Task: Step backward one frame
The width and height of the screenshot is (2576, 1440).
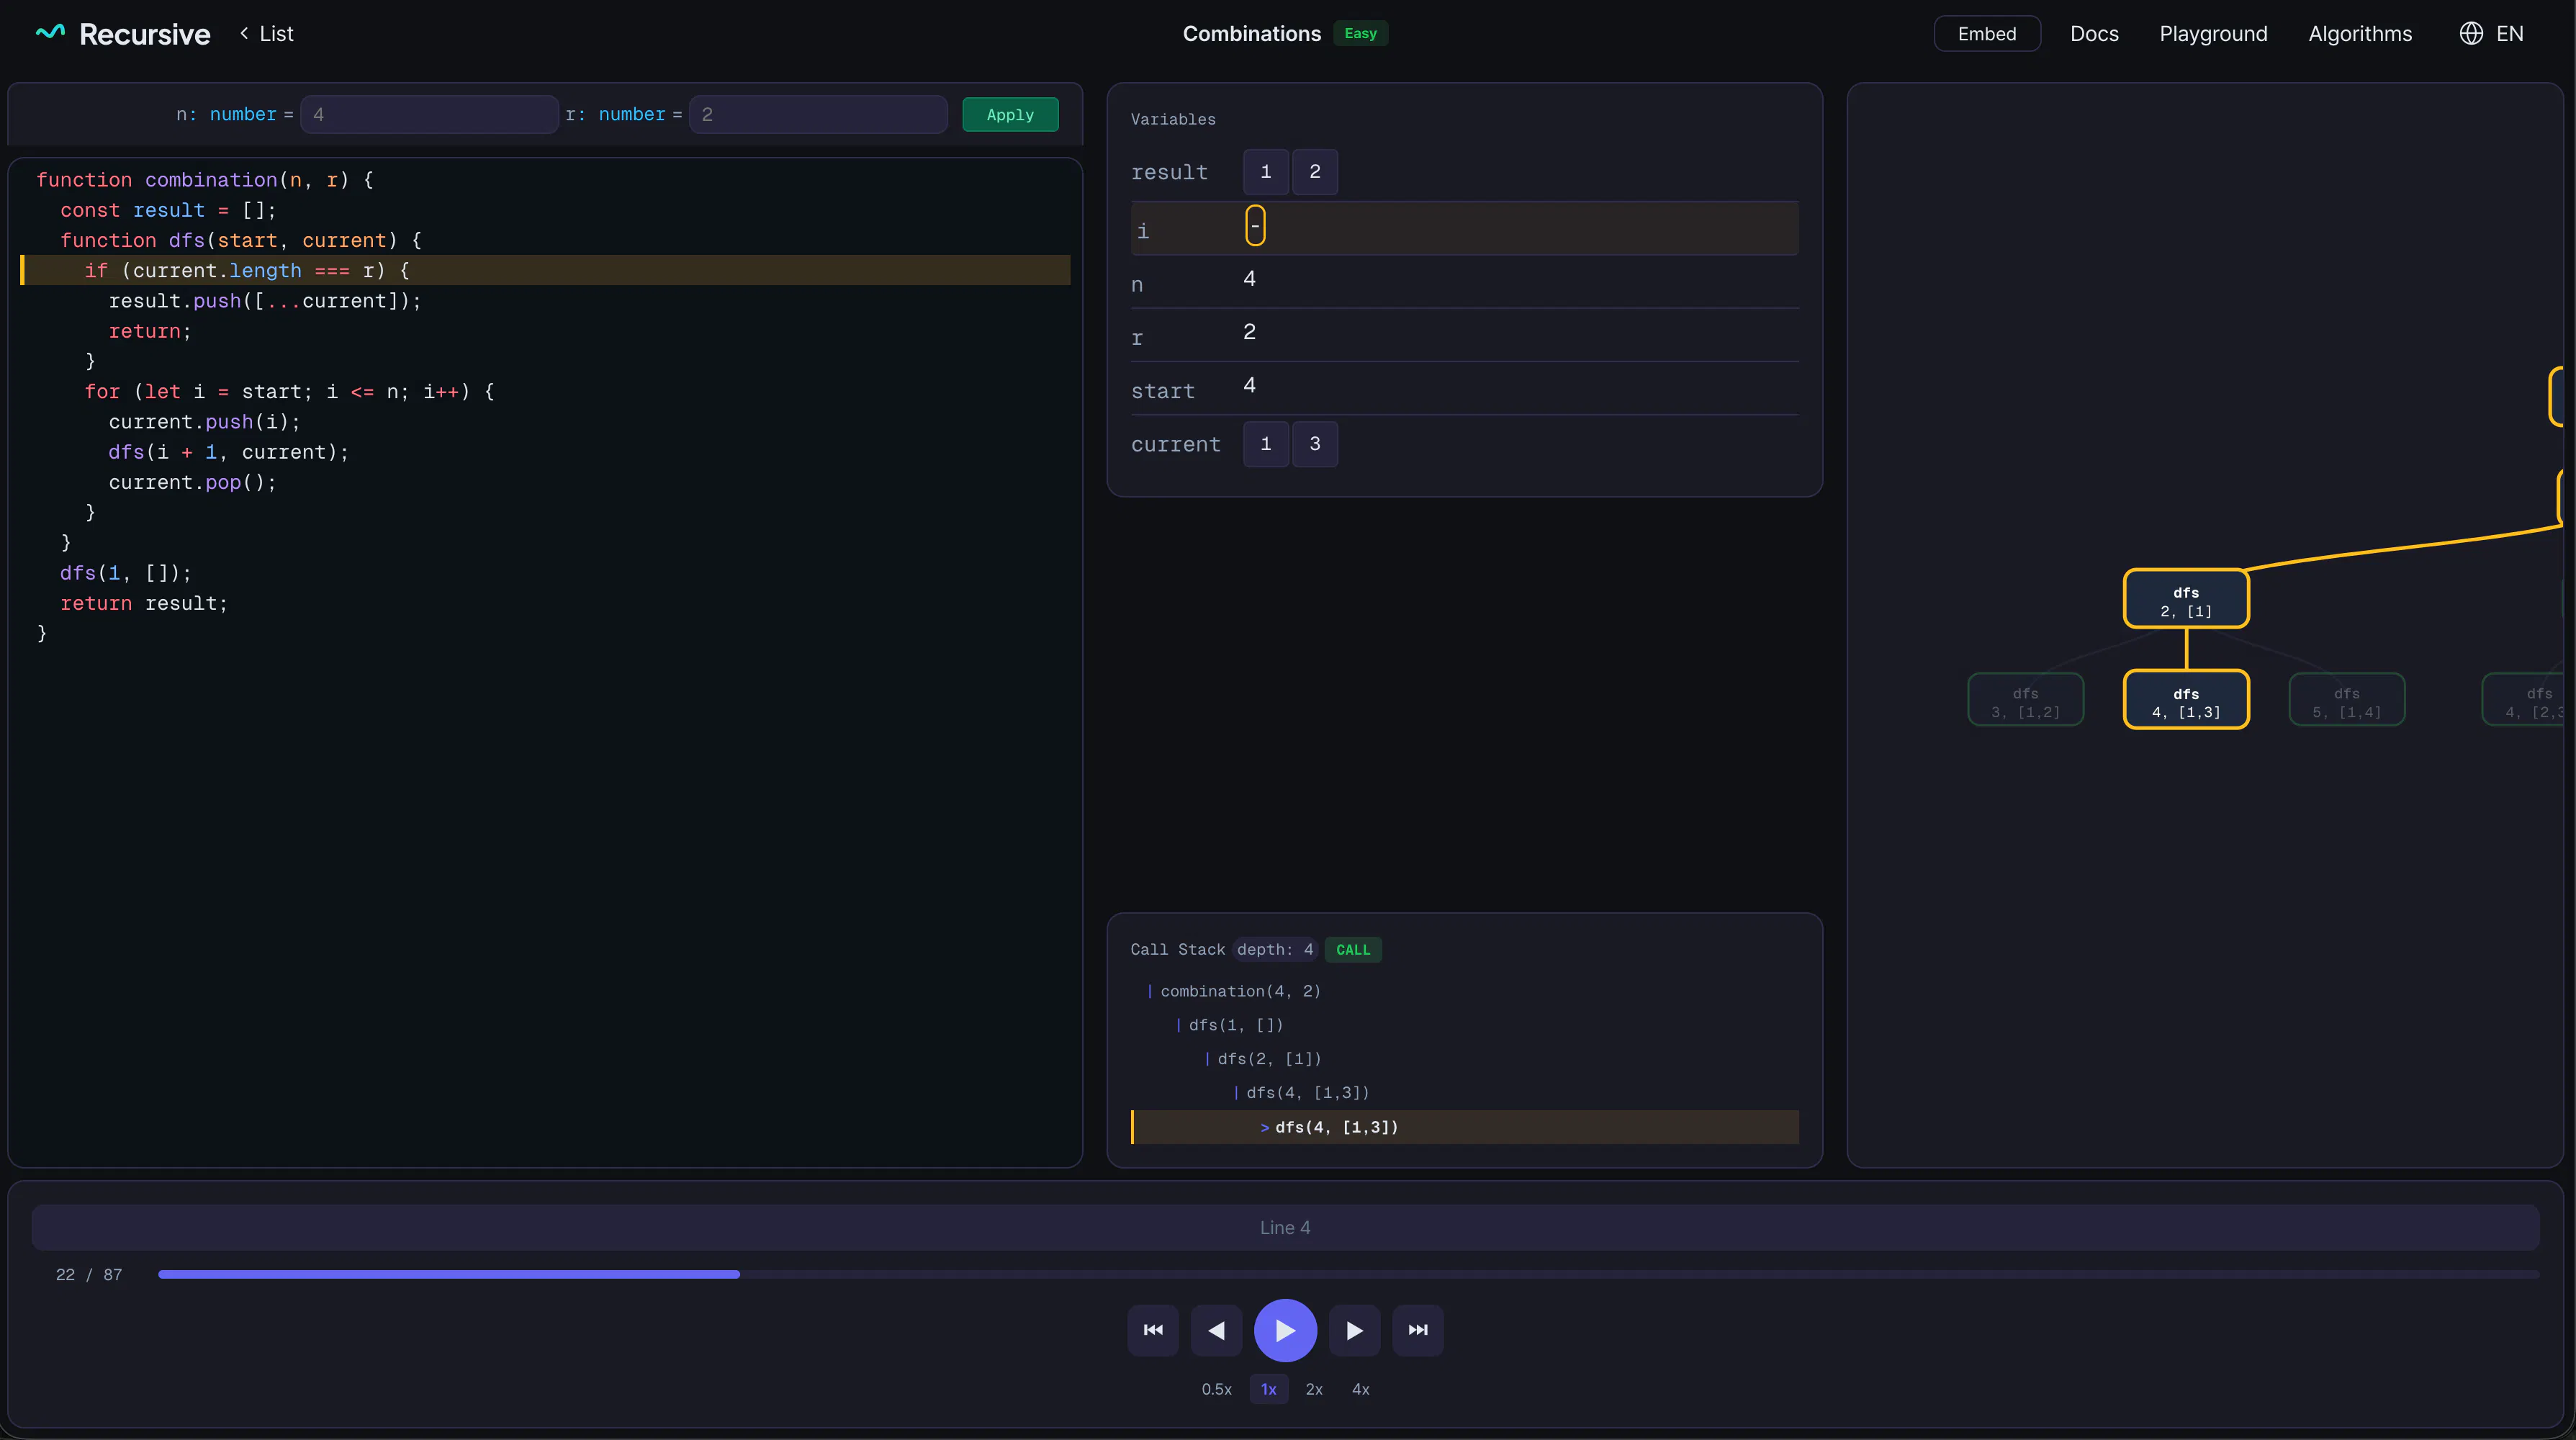Action: click(x=1216, y=1330)
